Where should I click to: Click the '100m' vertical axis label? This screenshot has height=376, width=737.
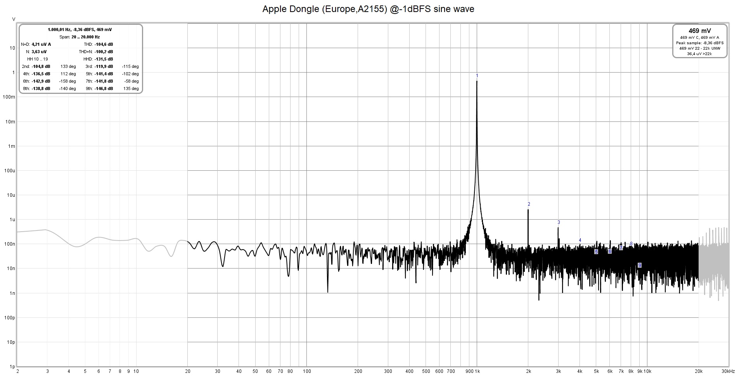point(10,97)
